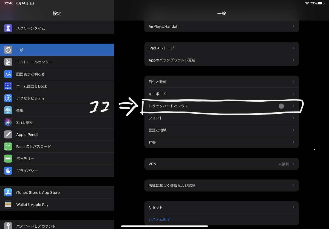Tap the Appのバックグラウンド更新 label
This screenshot has height=229, width=329.
point(172,60)
